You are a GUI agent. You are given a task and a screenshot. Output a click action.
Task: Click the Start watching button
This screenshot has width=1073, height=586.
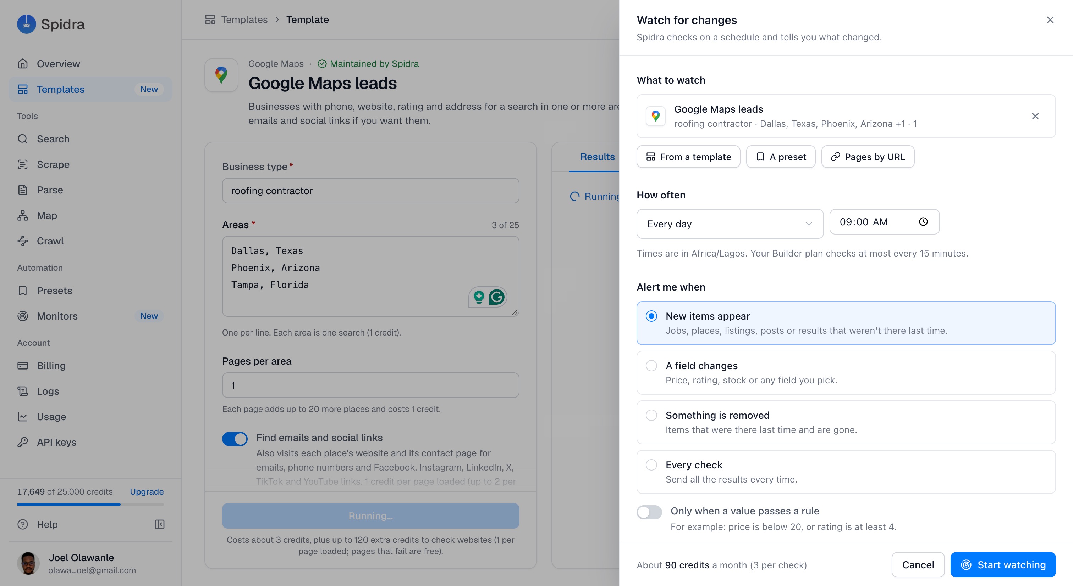point(1003,564)
